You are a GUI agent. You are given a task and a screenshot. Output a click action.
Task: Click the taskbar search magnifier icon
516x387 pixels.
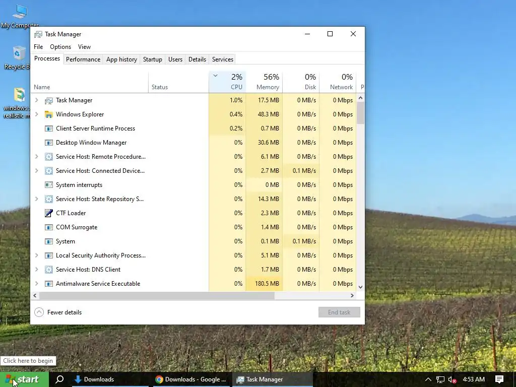point(59,379)
